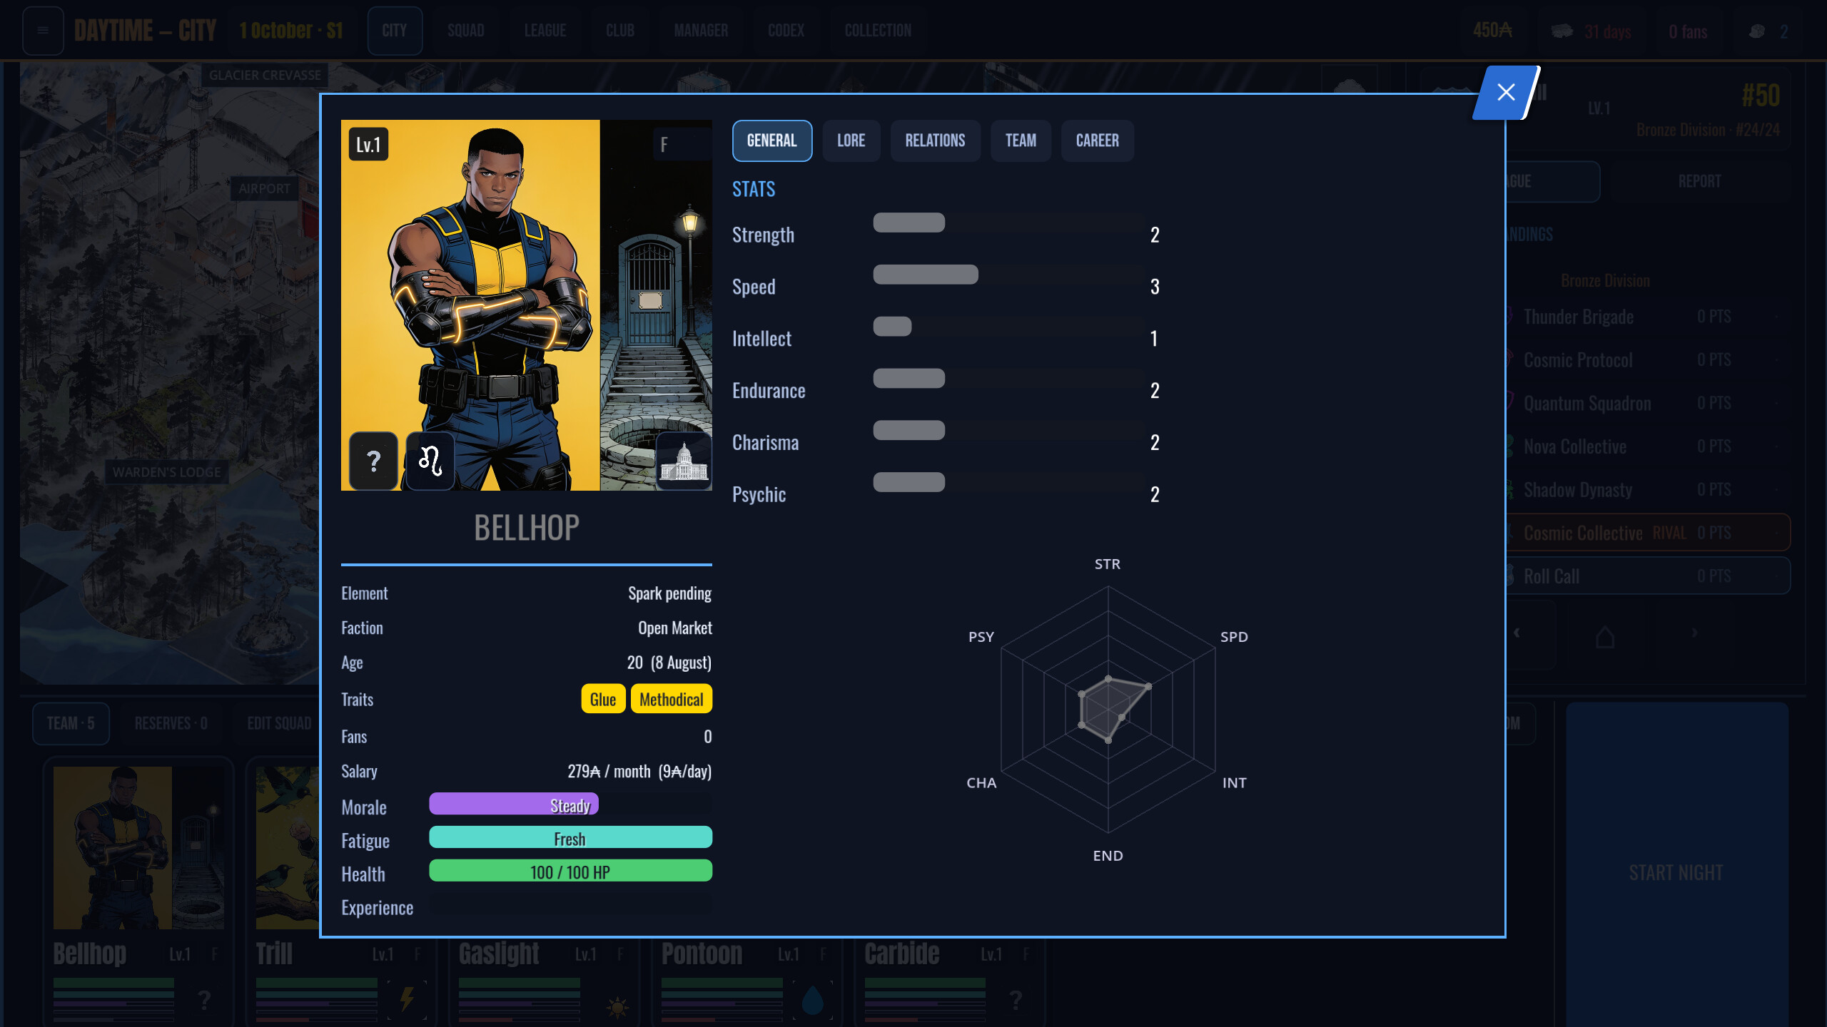This screenshot has height=1027, width=1827.
Task: Click the Lv.1 level badge on portrait
Action: click(x=368, y=145)
